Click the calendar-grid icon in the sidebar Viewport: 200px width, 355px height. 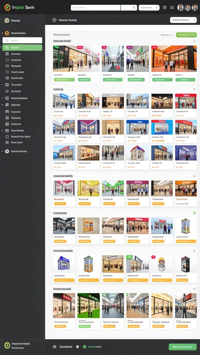coord(7,98)
